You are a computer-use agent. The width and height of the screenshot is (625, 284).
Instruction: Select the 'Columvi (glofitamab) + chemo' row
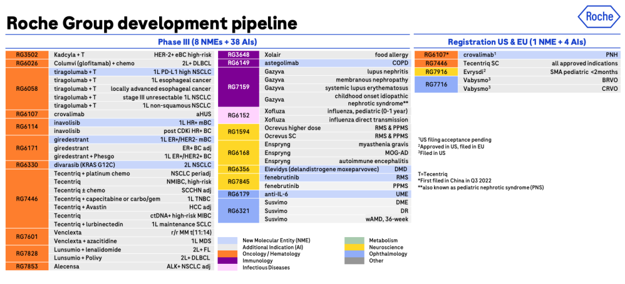point(133,63)
